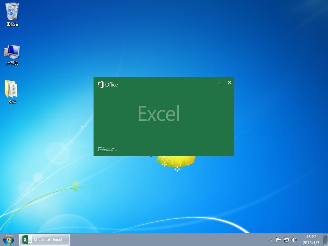Viewport: 328px width, 246px height.
Task: Open the Recycle Bin desktop icon
Action: tap(12, 14)
